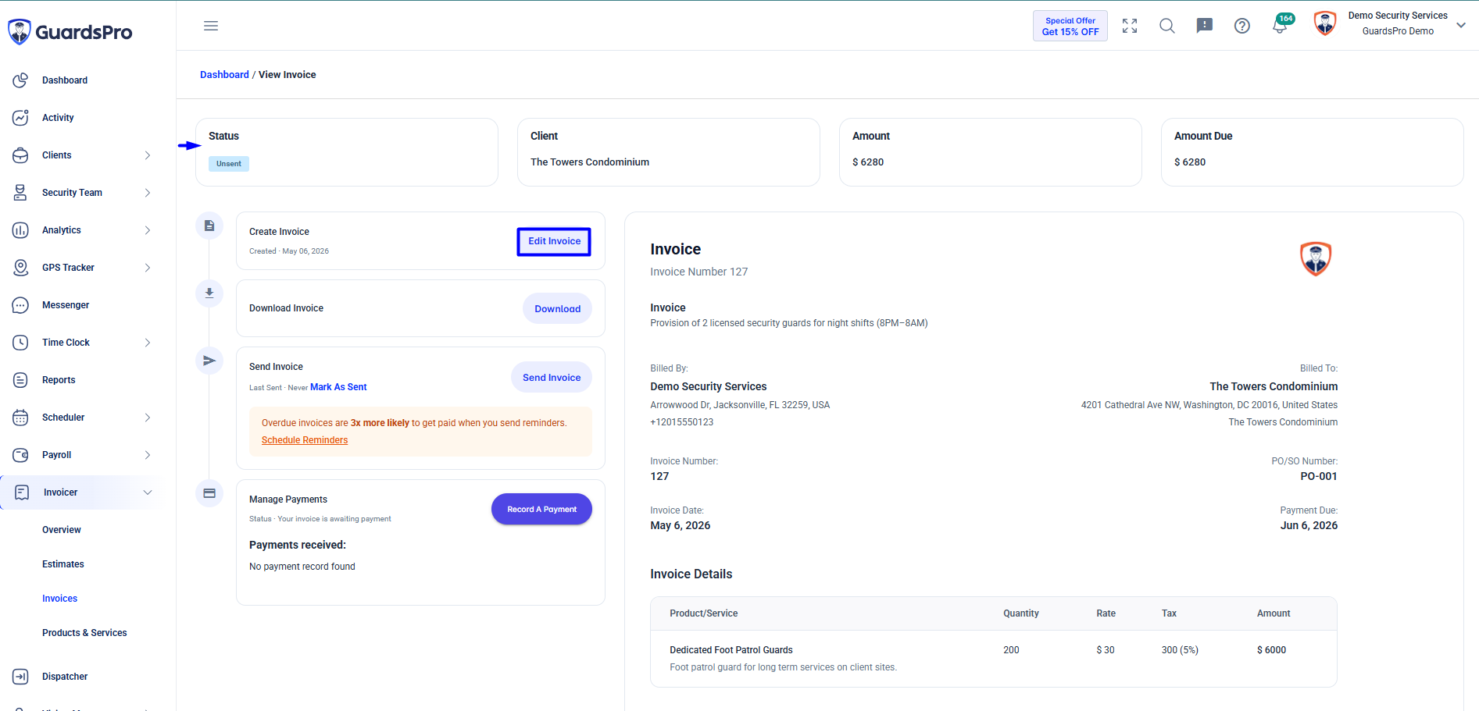
Task: Open the search magnifier icon
Action: (x=1167, y=26)
